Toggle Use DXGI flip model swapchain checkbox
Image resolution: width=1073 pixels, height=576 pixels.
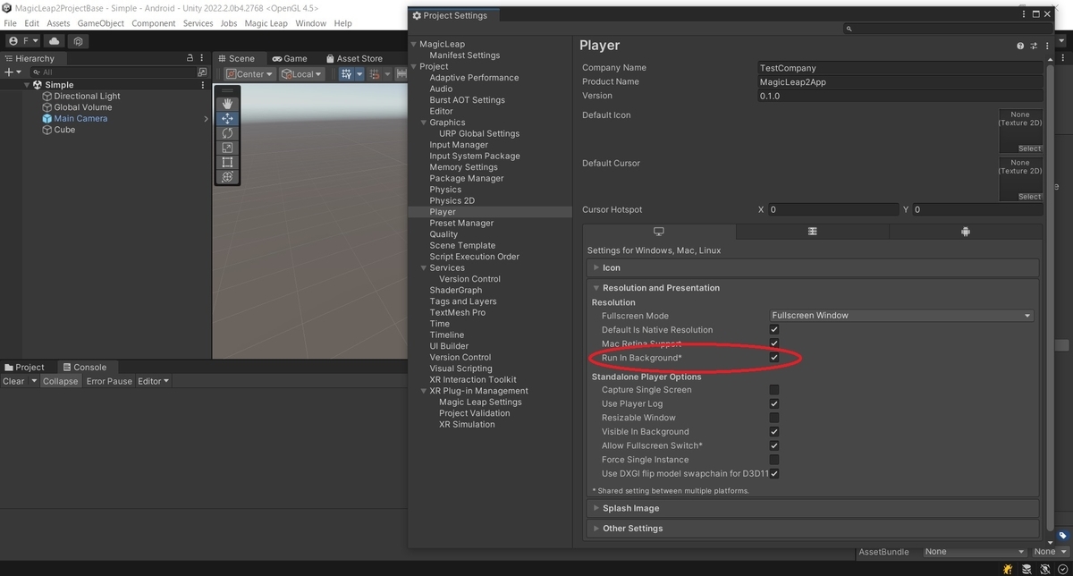click(774, 473)
